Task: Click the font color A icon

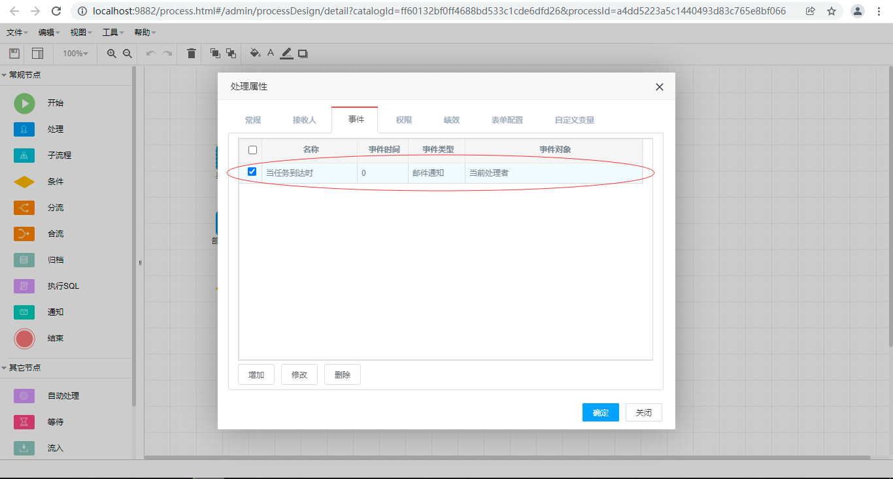Action: (x=271, y=53)
